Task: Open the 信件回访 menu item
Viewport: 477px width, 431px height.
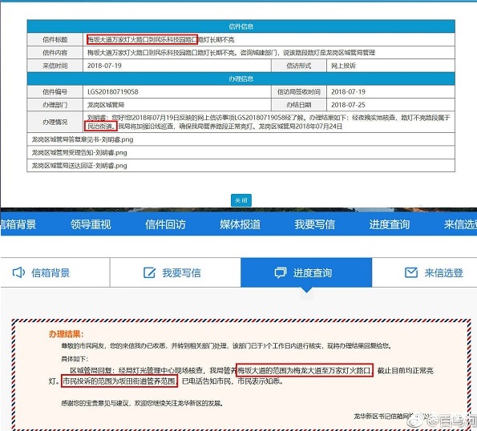Action: click(165, 224)
